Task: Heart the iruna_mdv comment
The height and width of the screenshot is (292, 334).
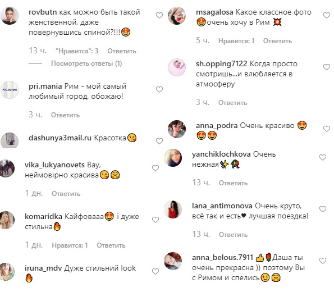Action: (x=155, y=271)
